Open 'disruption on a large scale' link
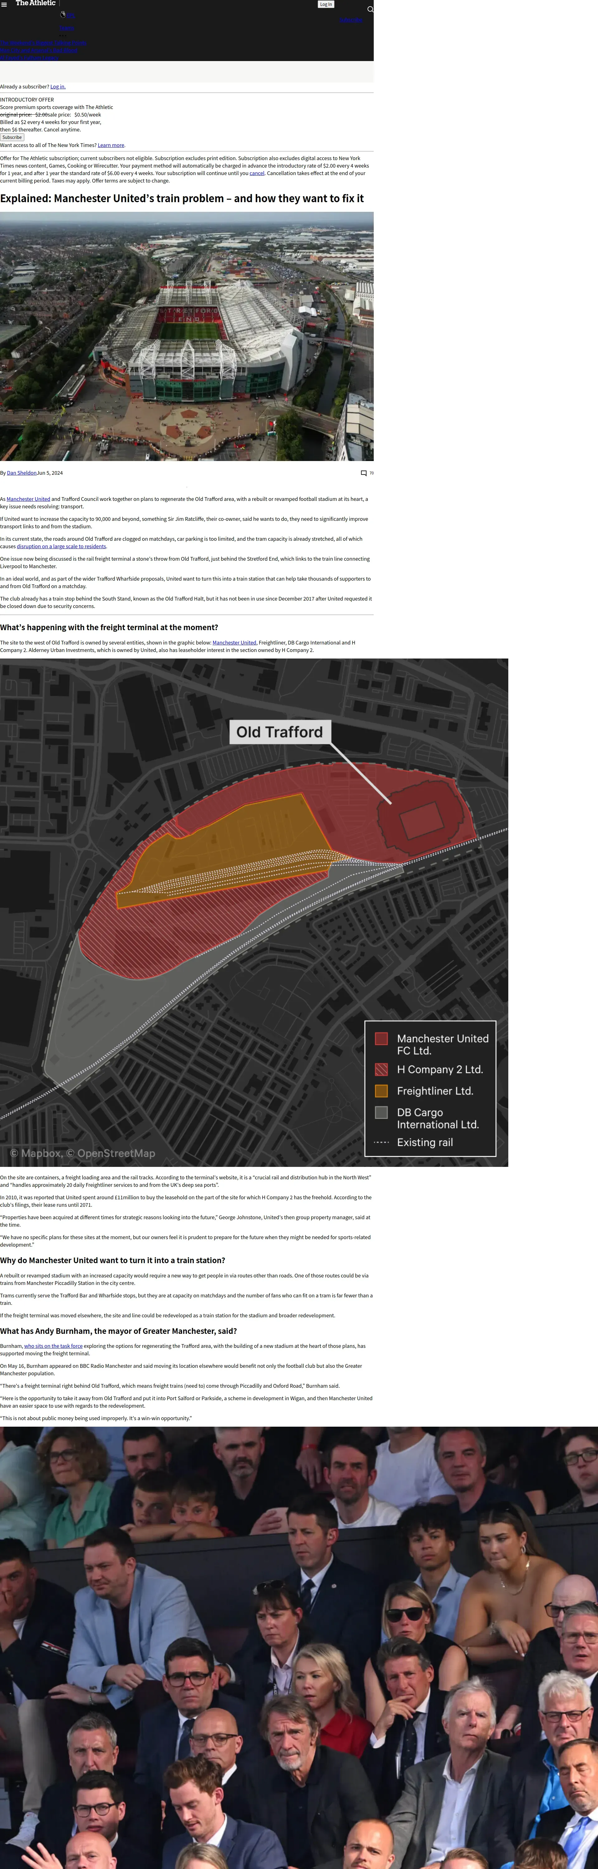 pos(62,546)
